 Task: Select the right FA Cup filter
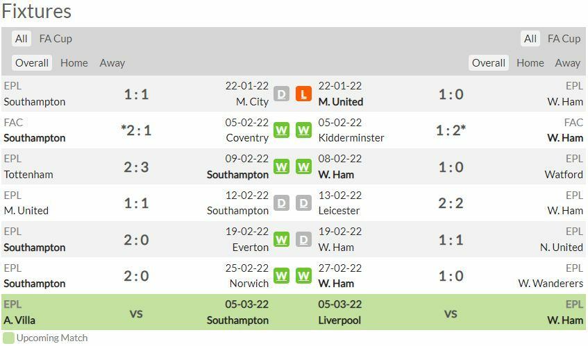pos(564,39)
